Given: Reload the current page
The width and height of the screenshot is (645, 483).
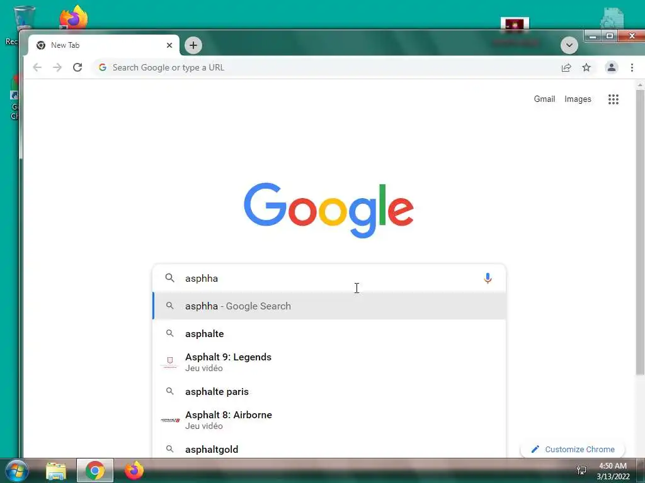Looking at the screenshot, I should point(77,67).
